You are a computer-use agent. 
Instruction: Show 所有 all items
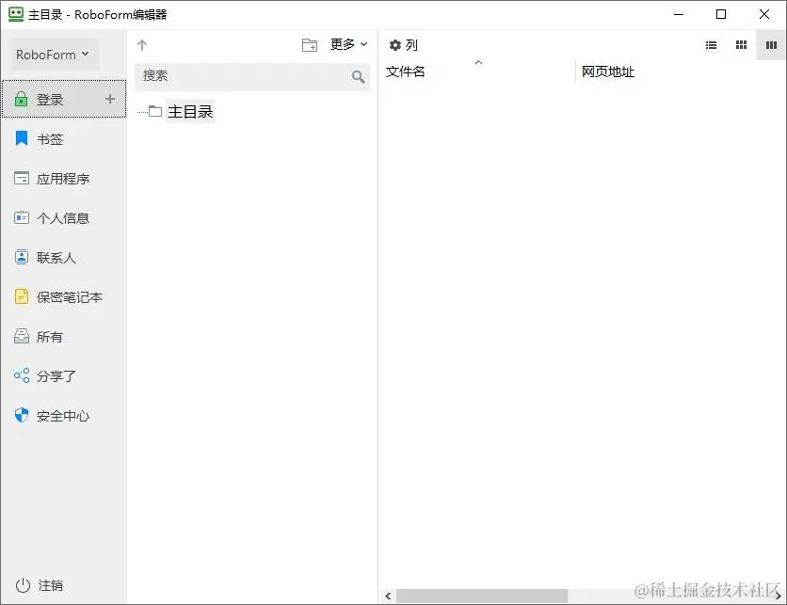pyautogui.click(x=64, y=337)
